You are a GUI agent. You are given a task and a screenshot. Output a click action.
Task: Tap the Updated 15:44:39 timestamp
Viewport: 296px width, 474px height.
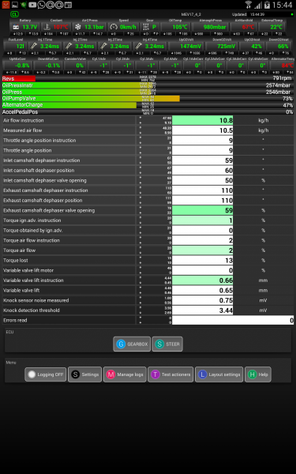(249, 14)
